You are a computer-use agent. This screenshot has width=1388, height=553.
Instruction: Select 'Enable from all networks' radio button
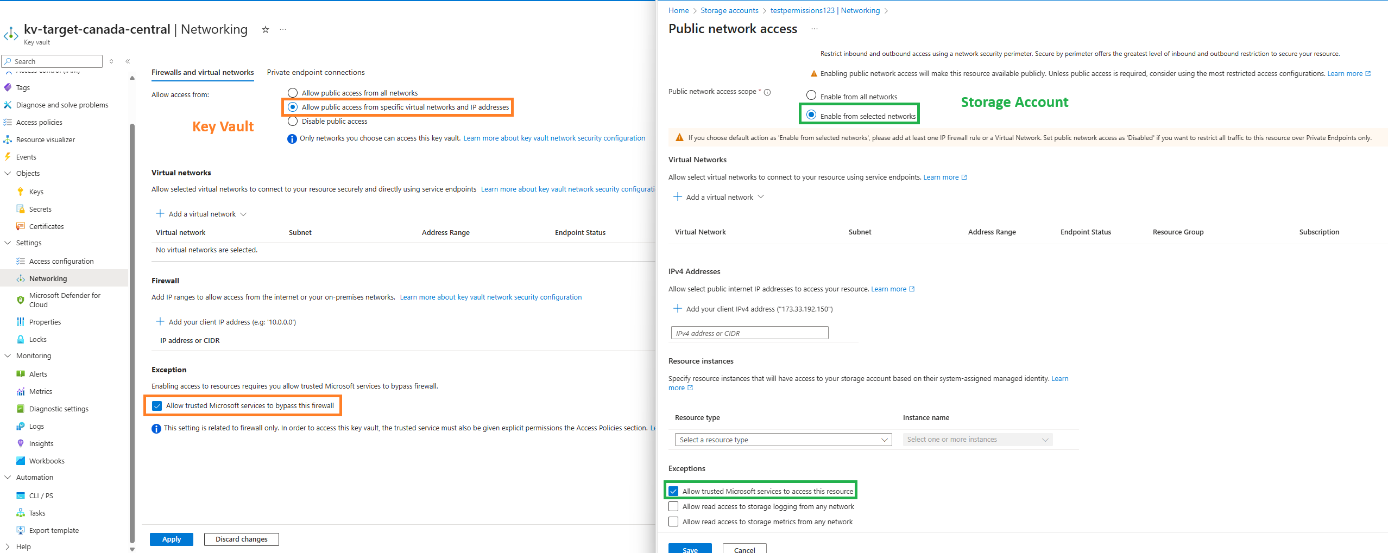[x=811, y=96]
